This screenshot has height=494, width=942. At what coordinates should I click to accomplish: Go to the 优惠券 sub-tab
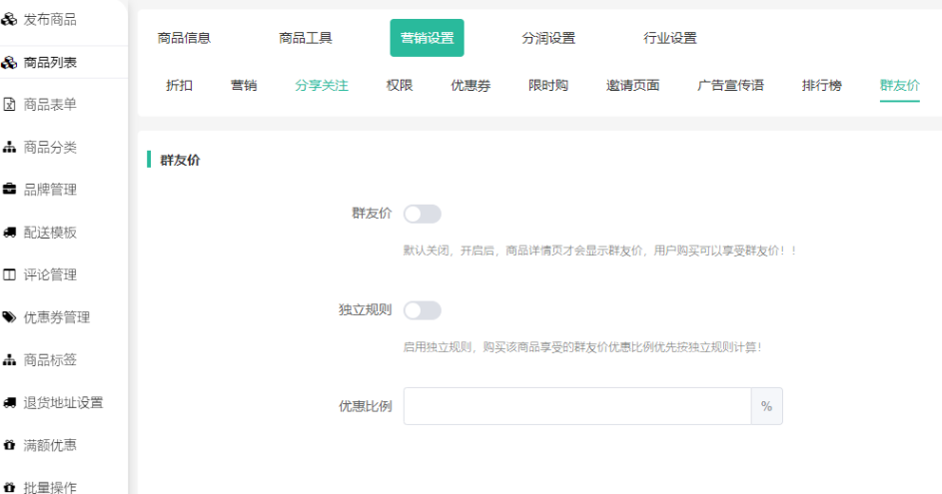471,85
